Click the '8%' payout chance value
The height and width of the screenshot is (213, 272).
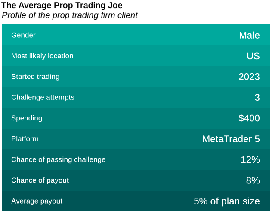coord(253,180)
